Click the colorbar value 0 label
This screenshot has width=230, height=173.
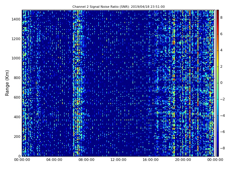point(221,83)
